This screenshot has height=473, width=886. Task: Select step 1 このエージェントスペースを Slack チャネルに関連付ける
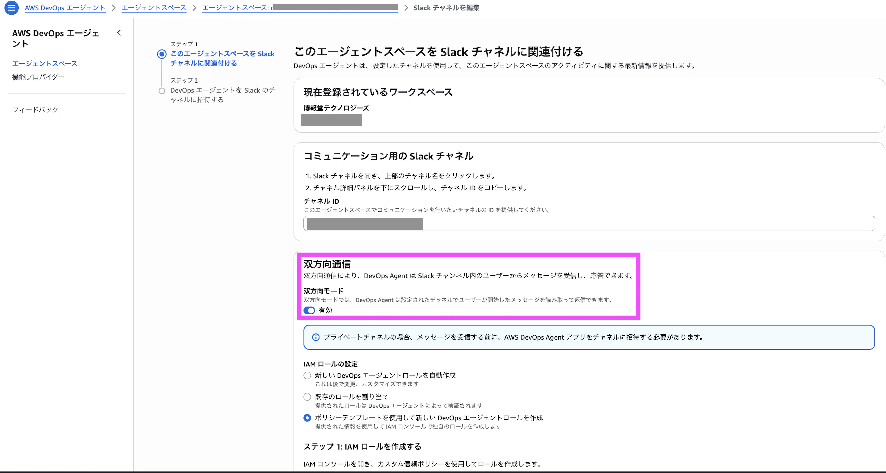[x=223, y=58]
